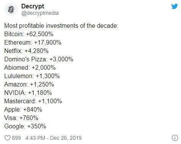Click the Google: +350% line
181x144 pixels.
point(25,126)
